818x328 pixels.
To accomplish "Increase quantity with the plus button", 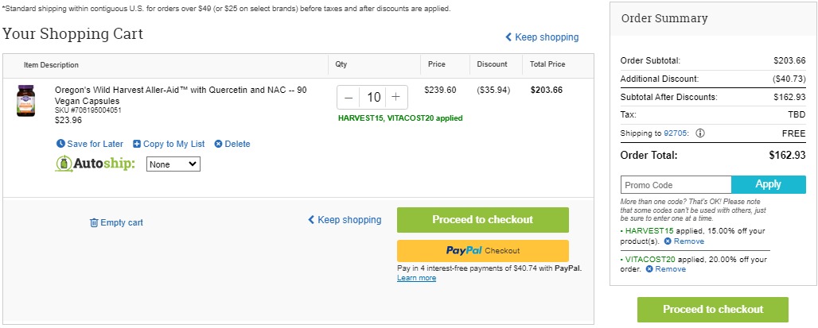I will tap(396, 98).
